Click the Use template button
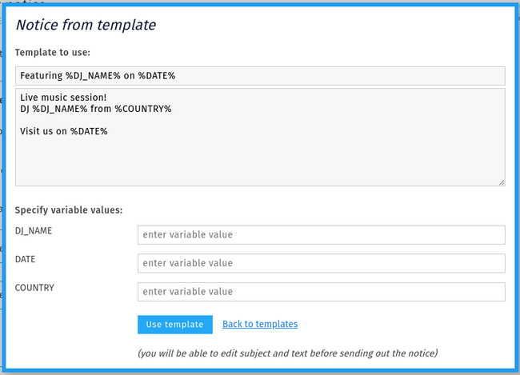The image size is (520, 375). click(175, 325)
